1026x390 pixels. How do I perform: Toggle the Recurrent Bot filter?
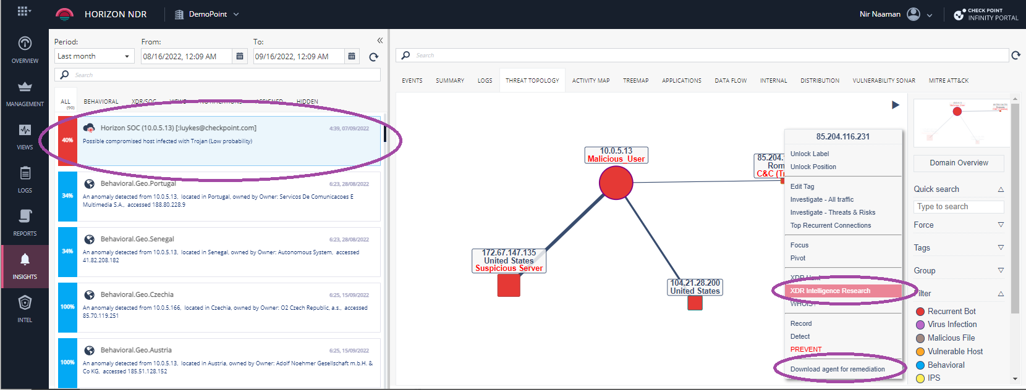point(920,312)
